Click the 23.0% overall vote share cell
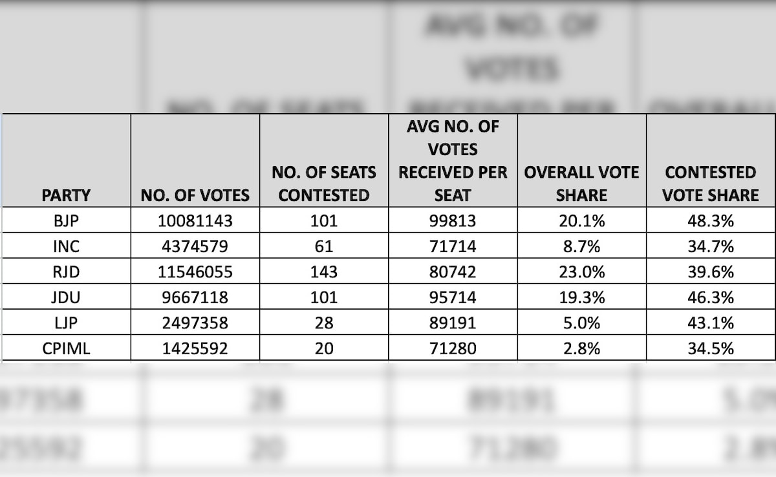This screenshot has height=477, width=776. click(x=581, y=271)
